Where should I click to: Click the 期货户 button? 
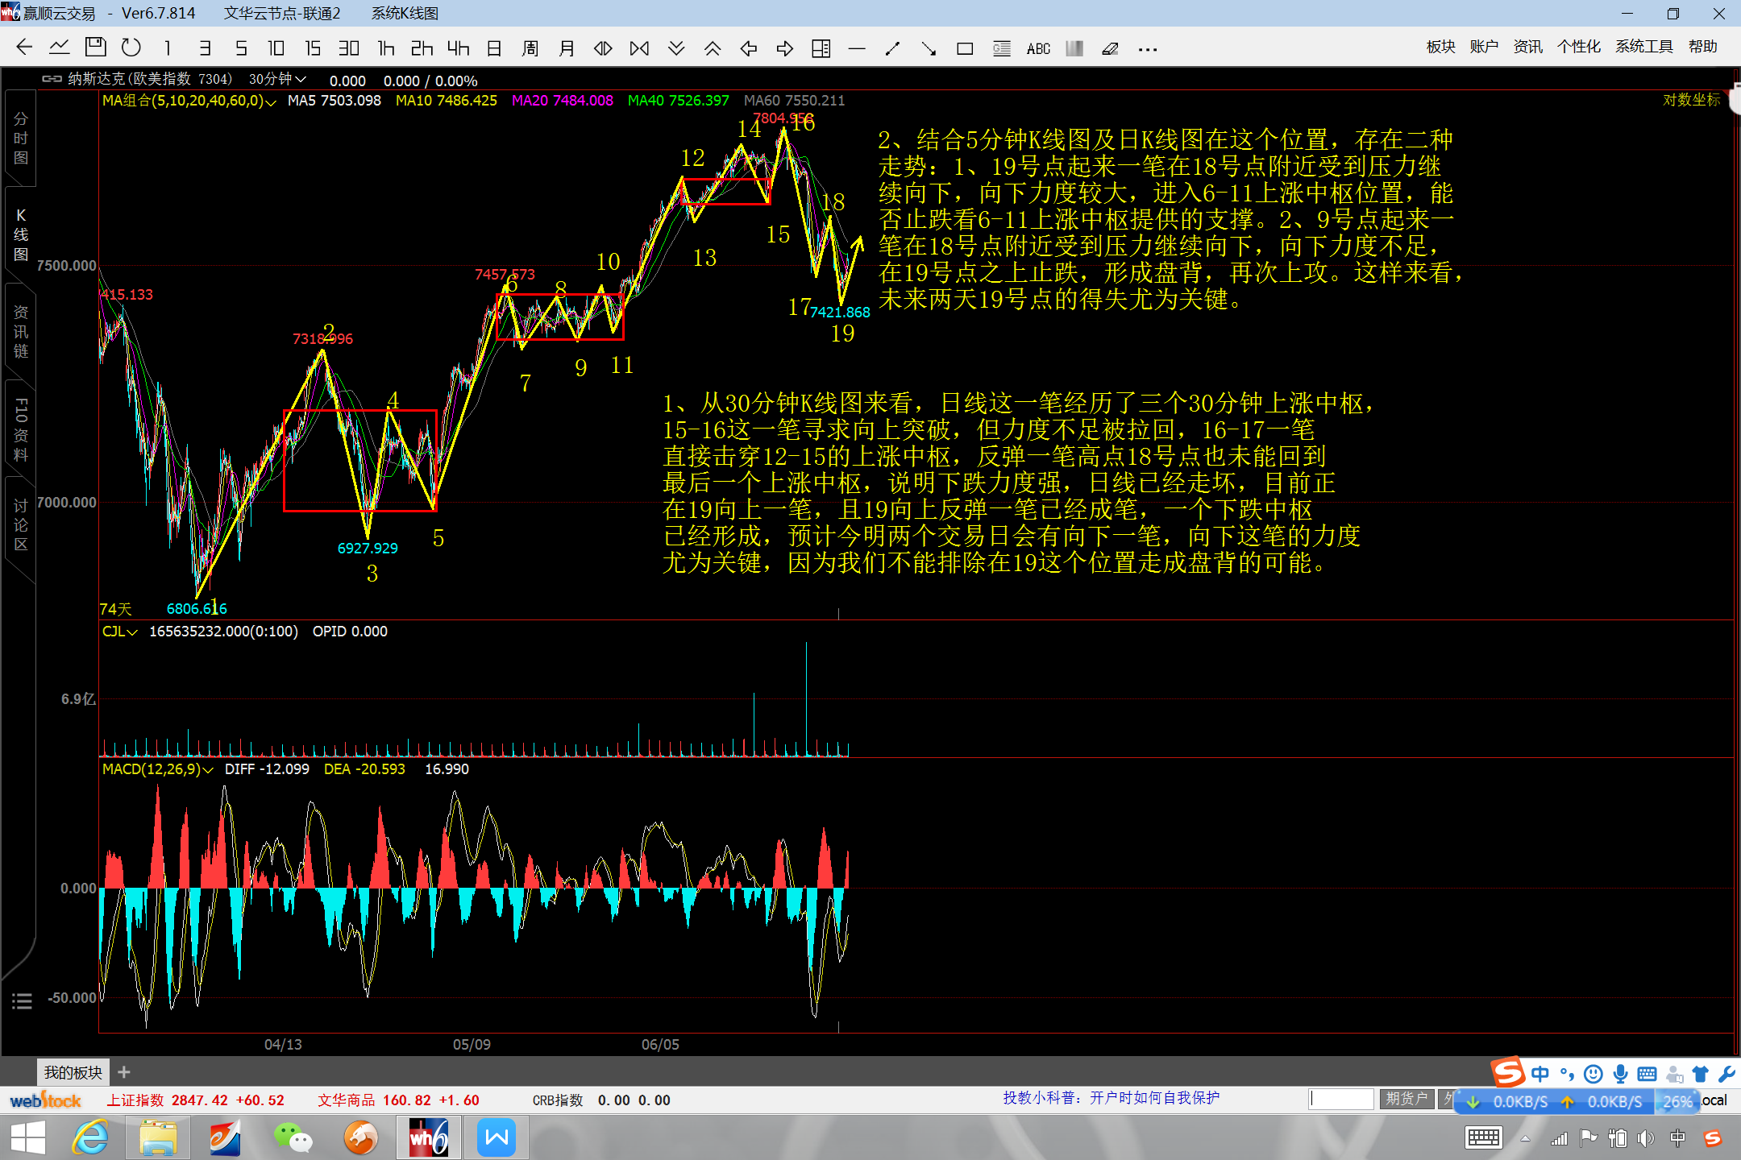pyautogui.click(x=1407, y=1099)
